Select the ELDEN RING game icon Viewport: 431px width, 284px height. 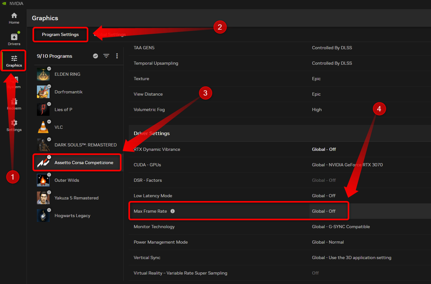43,74
